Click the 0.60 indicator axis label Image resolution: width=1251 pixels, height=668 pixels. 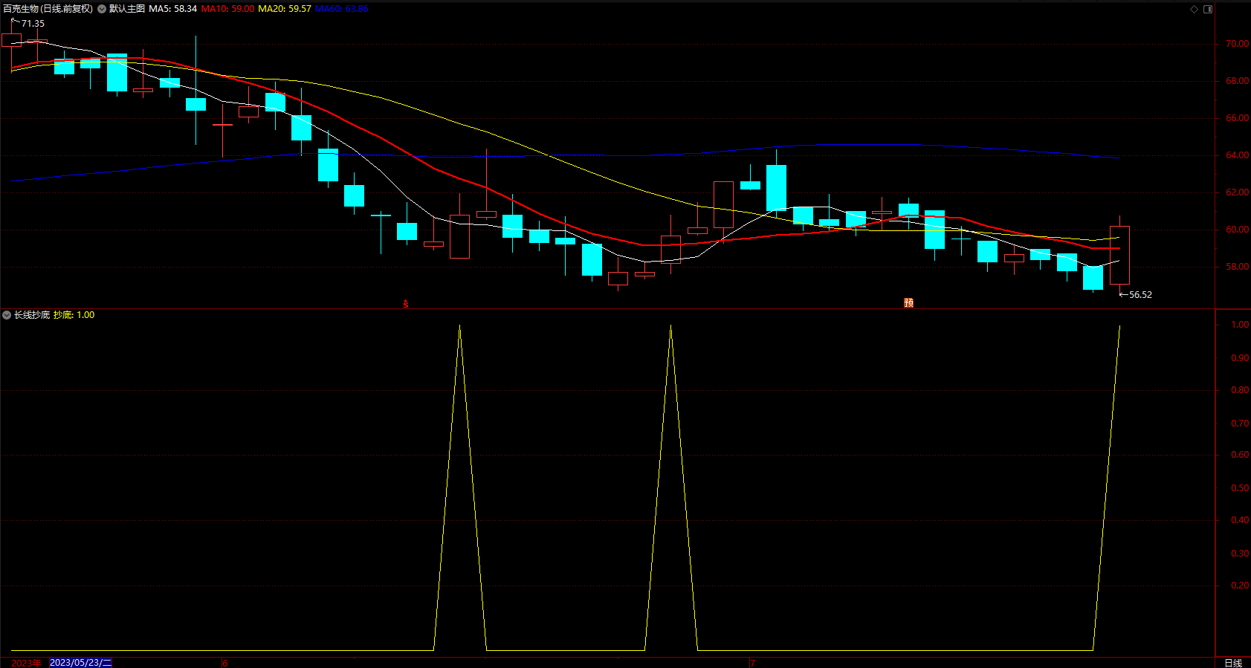[1240, 455]
